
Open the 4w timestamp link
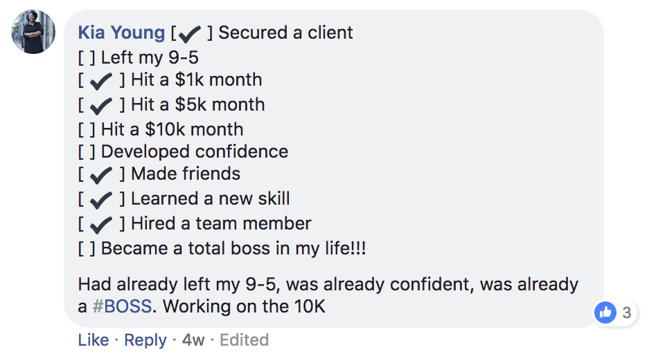coord(193,340)
